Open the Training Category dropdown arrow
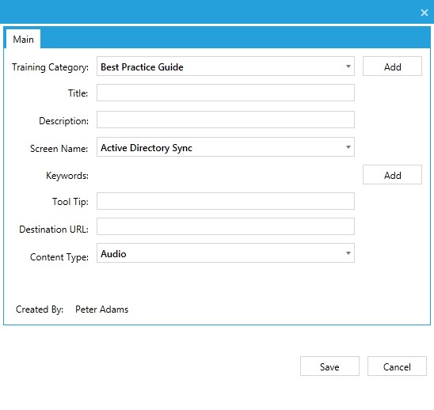This screenshot has height=410, width=434. pyautogui.click(x=348, y=66)
